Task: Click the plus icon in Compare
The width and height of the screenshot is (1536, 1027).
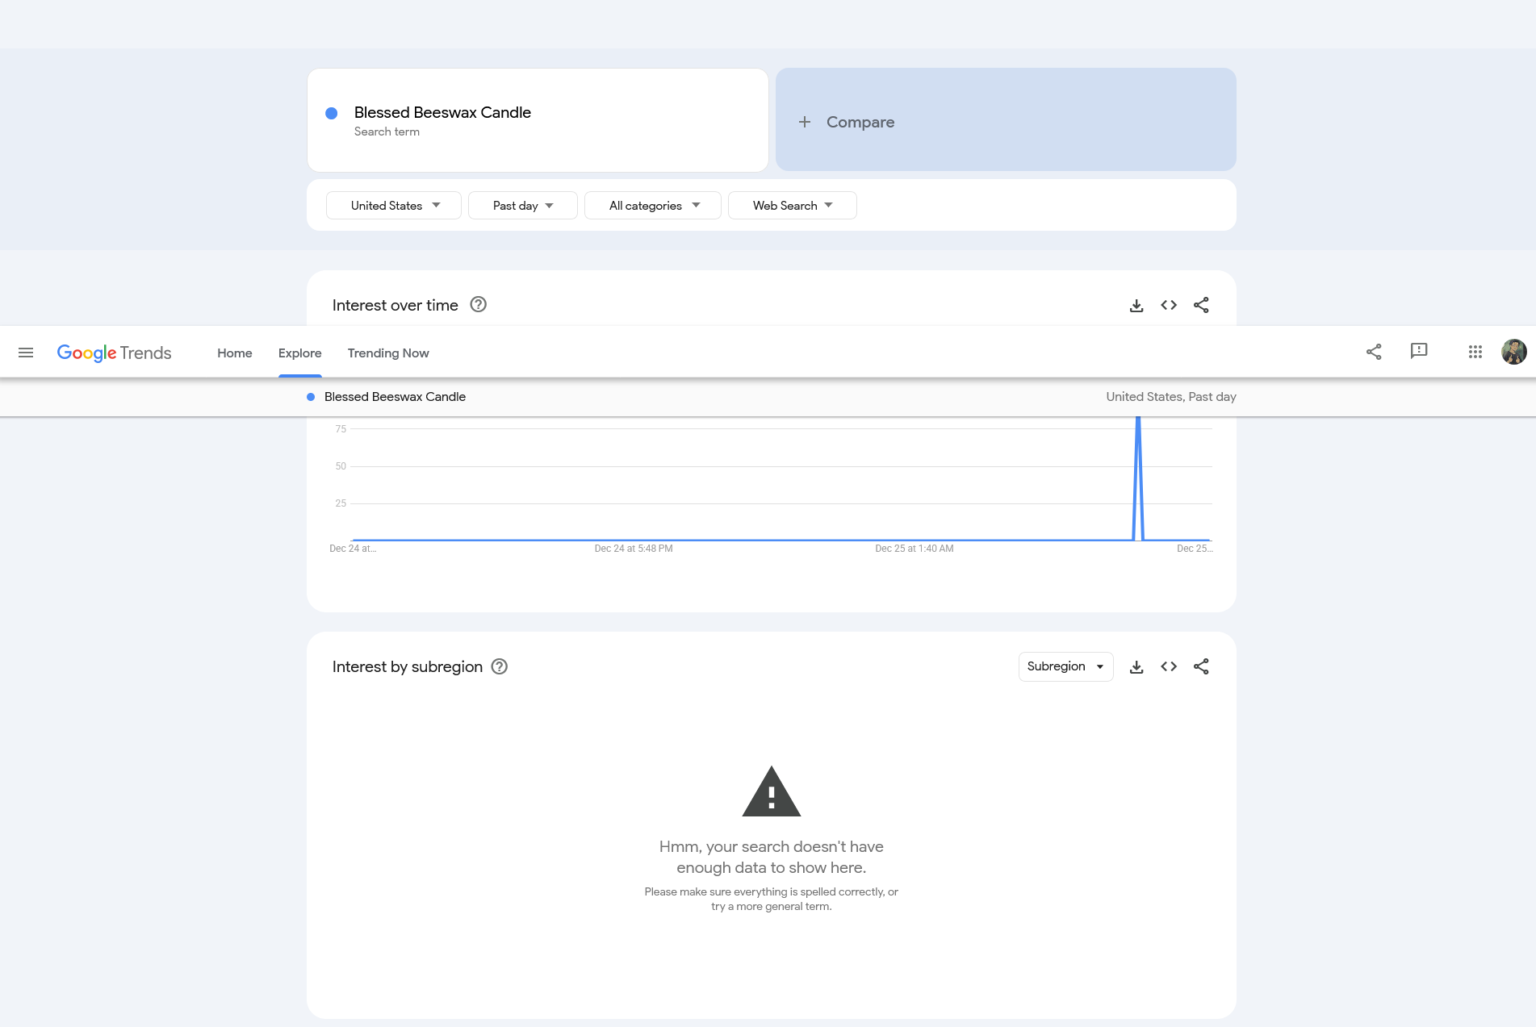Action: coord(805,122)
